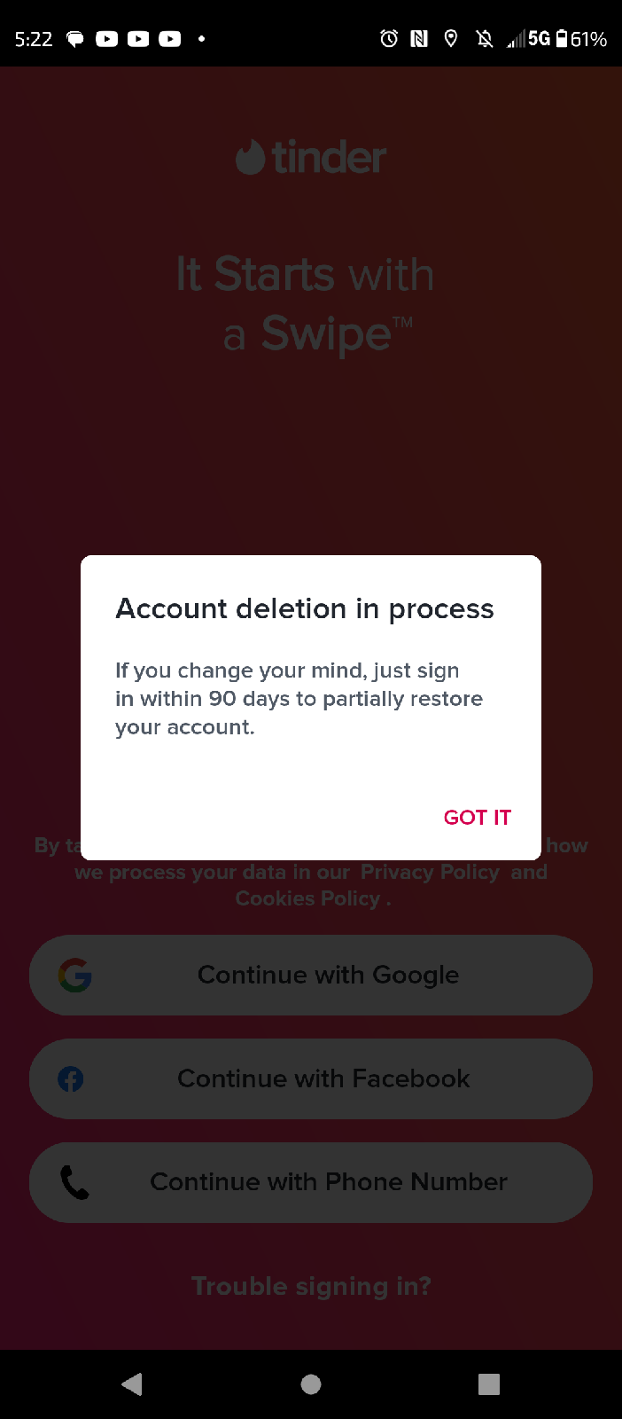Open Trouble signing in link

(311, 1286)
